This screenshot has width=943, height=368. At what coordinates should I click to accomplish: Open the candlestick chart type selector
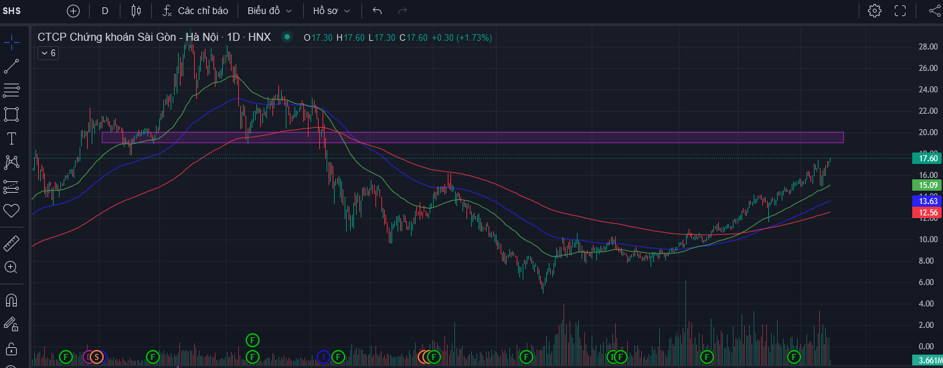click(137, 11)
